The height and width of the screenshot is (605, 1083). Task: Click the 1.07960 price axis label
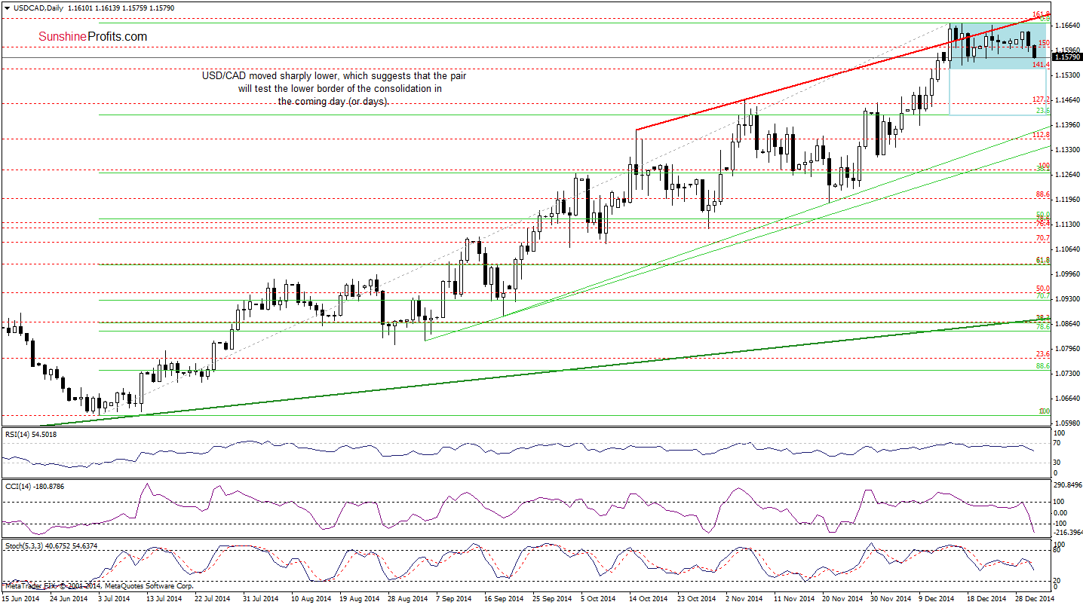1067,349
